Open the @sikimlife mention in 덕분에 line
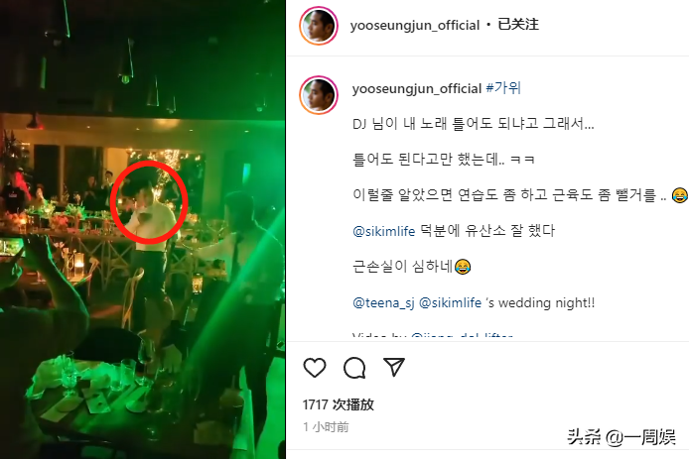689x459 pixels. (383, 231)
